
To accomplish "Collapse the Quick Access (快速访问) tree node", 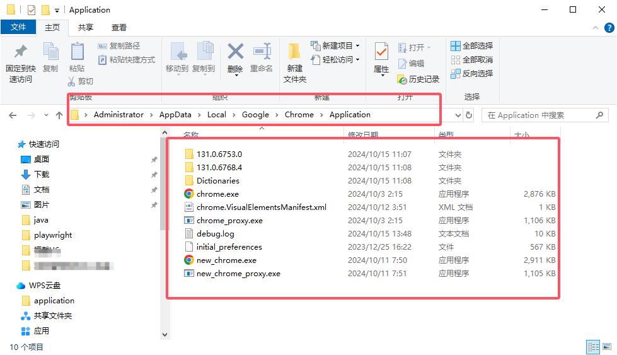I will coord(11,144).
